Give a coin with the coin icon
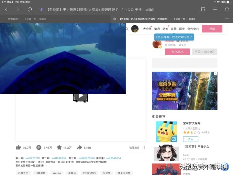233x175 pixels. [x=39, y=147]
